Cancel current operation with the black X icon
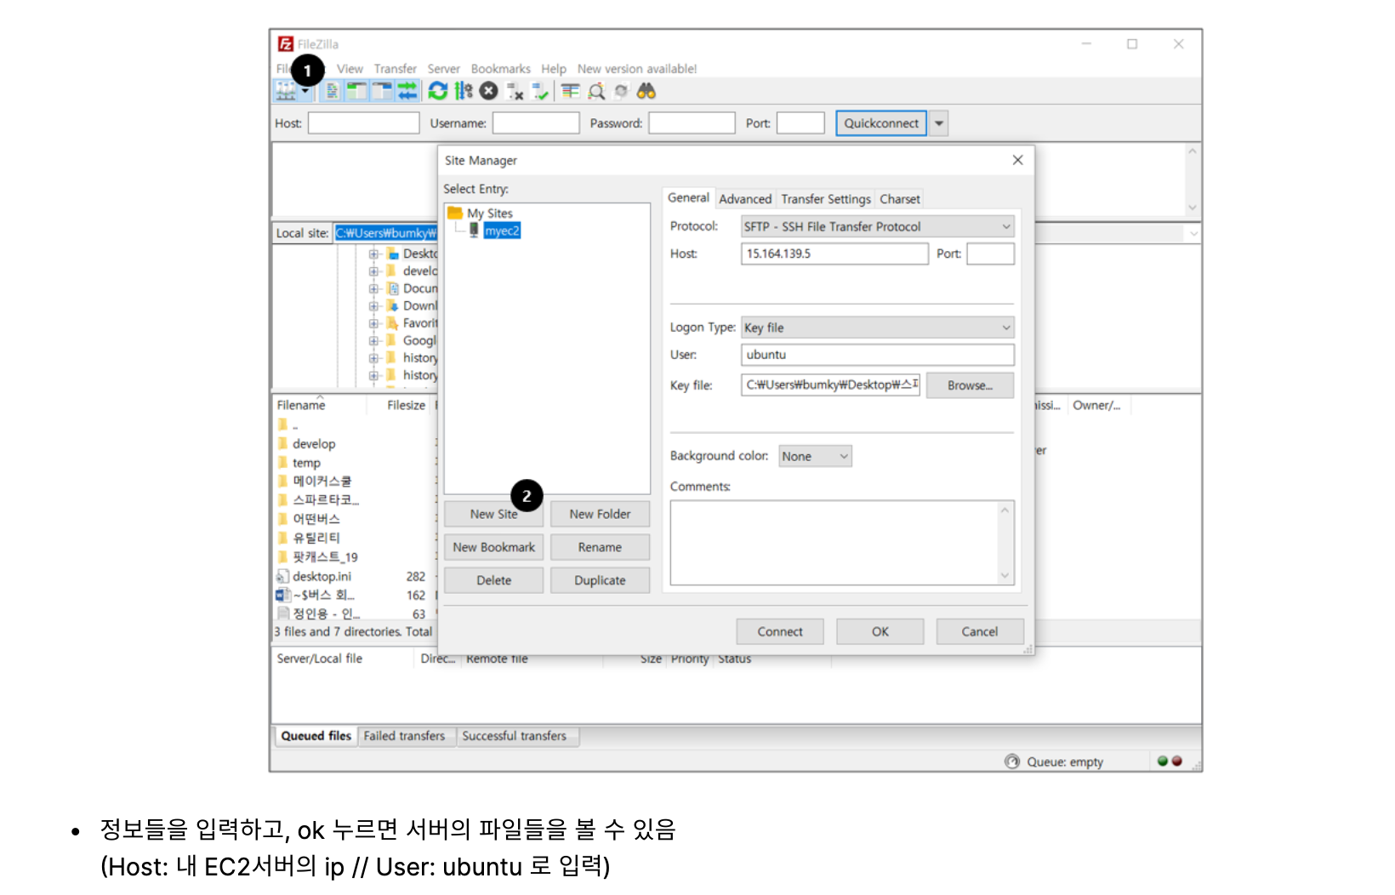1395x895 pixels. 488,91
